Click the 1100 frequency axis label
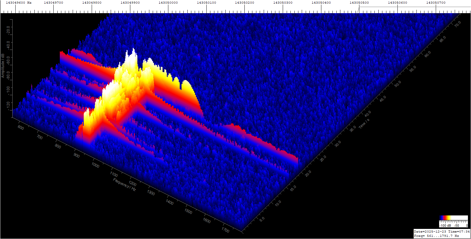Screen dimensions: 471x239 pyautogui.click(x=113, y=175)
